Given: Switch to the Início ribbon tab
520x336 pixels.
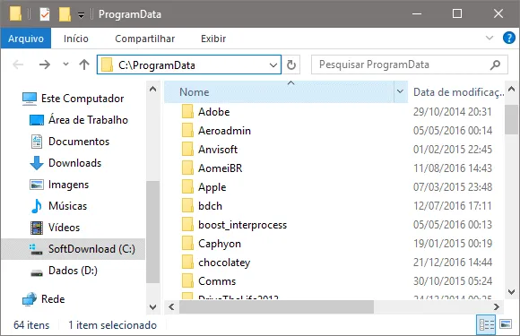Looking at the screenshot, I should (76, 39).
